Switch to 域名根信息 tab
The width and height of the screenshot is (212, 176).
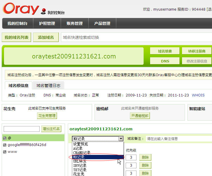pos(19,85)
